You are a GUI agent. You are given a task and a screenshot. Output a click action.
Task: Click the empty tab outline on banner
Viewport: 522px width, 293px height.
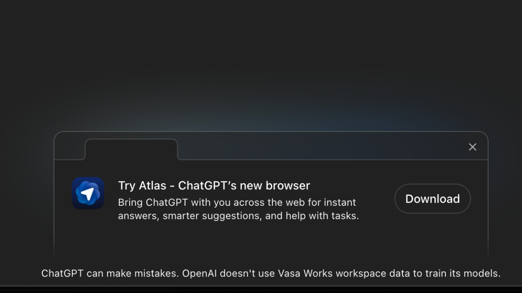pyautogui.click(x=131, y=150)
